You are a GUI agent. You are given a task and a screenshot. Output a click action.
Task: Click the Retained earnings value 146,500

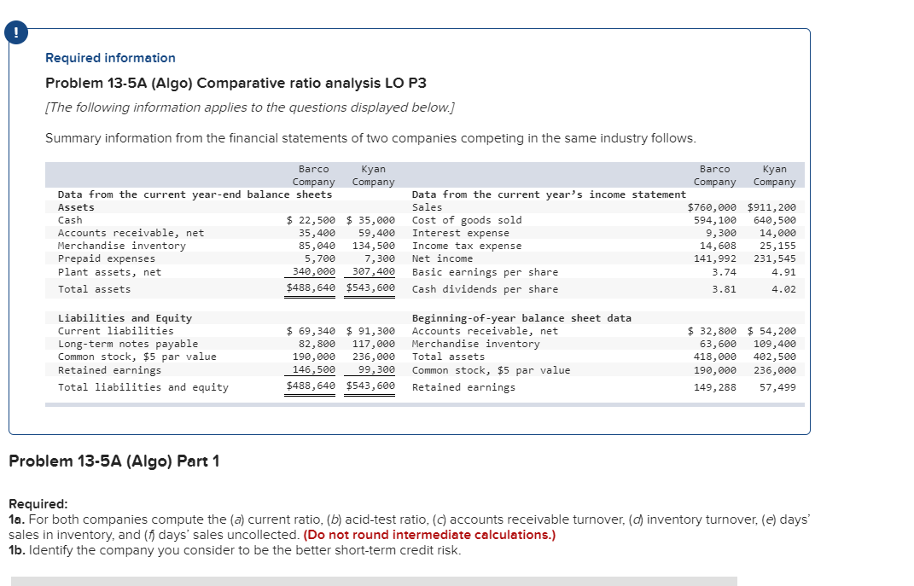(310, 369)
